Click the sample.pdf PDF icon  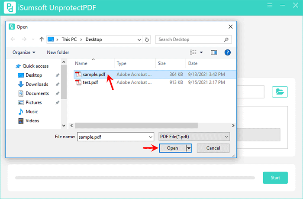point(78,74)
